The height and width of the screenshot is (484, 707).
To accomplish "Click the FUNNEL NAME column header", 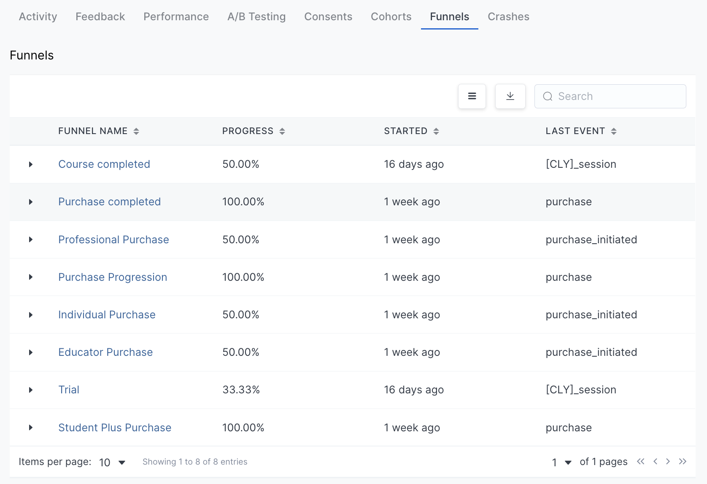I will pyautogui.click(x=93, y=131).
